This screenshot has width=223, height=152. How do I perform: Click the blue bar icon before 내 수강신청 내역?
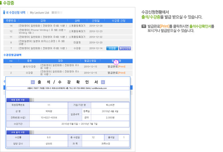tap(4, 13)
